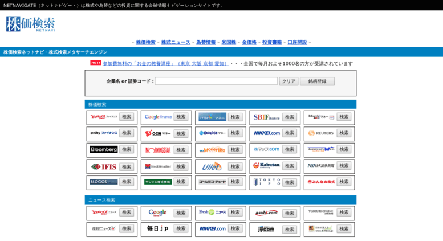
Task: Click the Yahoo ファイナンス logo
Action: (104, 117)
